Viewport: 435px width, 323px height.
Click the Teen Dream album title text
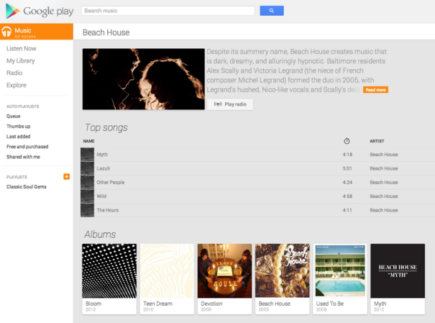[157, 304]
